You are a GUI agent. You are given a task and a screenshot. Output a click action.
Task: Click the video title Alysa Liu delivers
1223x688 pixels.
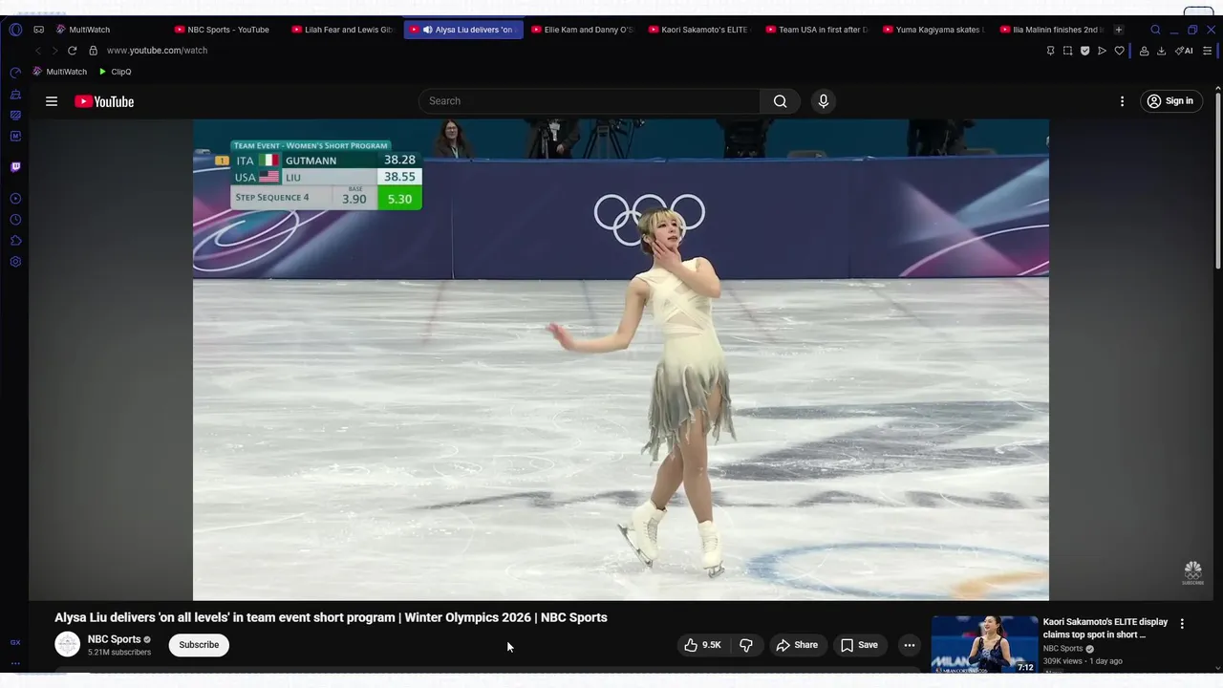[x=331, y=617]
